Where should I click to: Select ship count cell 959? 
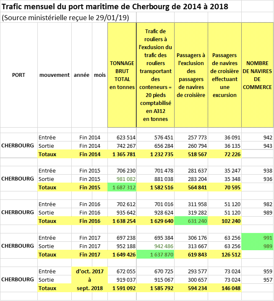pyautogui.click(x=258, y=271)
